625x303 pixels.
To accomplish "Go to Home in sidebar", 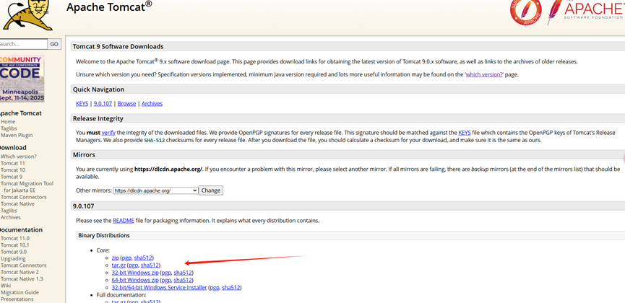I will click(8, 122).
